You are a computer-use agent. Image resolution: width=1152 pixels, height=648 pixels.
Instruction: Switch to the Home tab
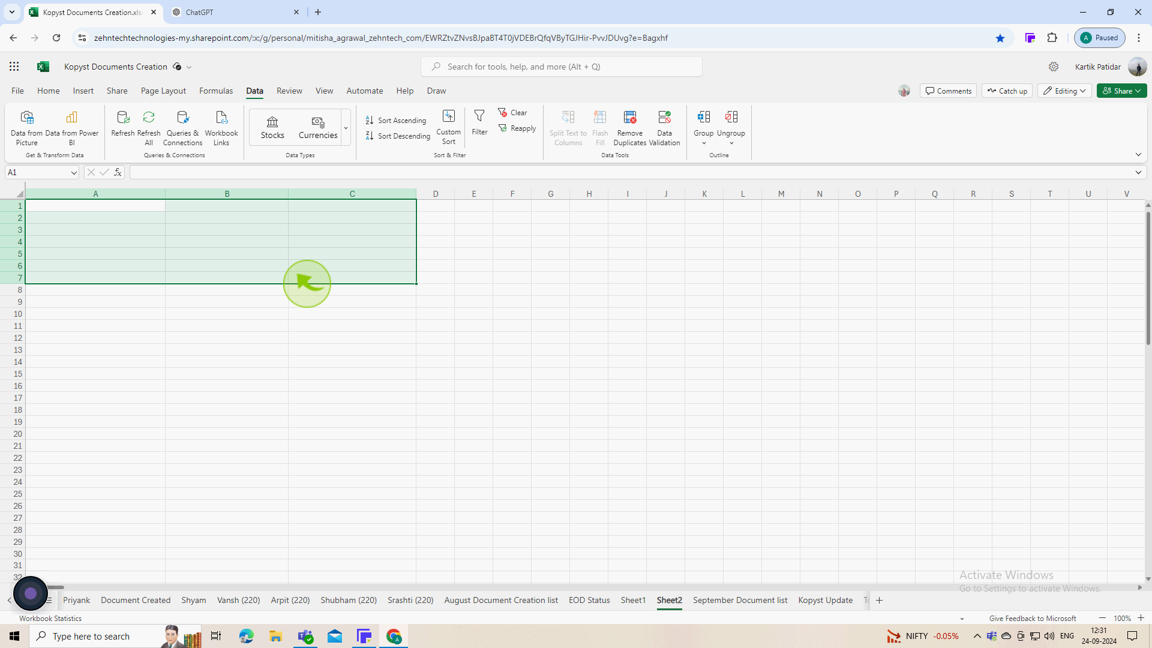[48, 91]
